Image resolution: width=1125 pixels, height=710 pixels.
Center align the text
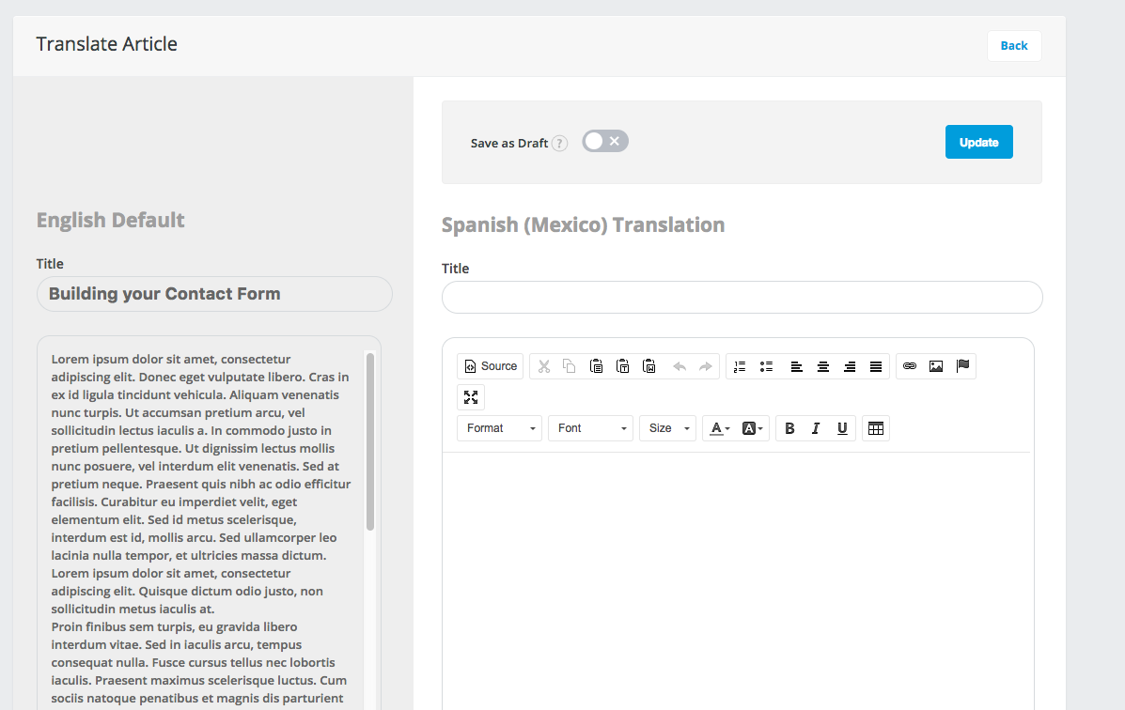click(823, 366)
